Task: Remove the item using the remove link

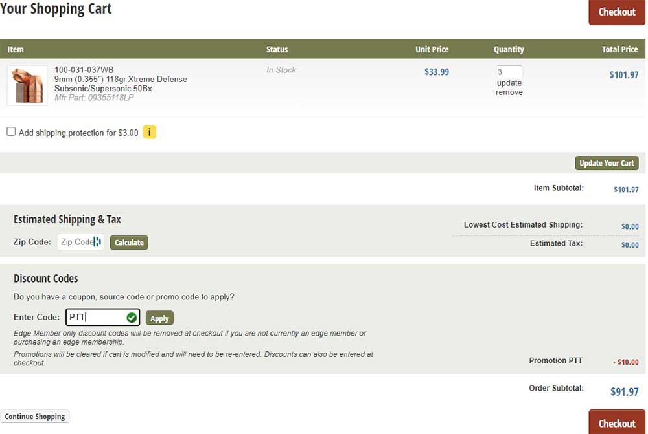Action: pyautogui.click(x=509, y=92)
